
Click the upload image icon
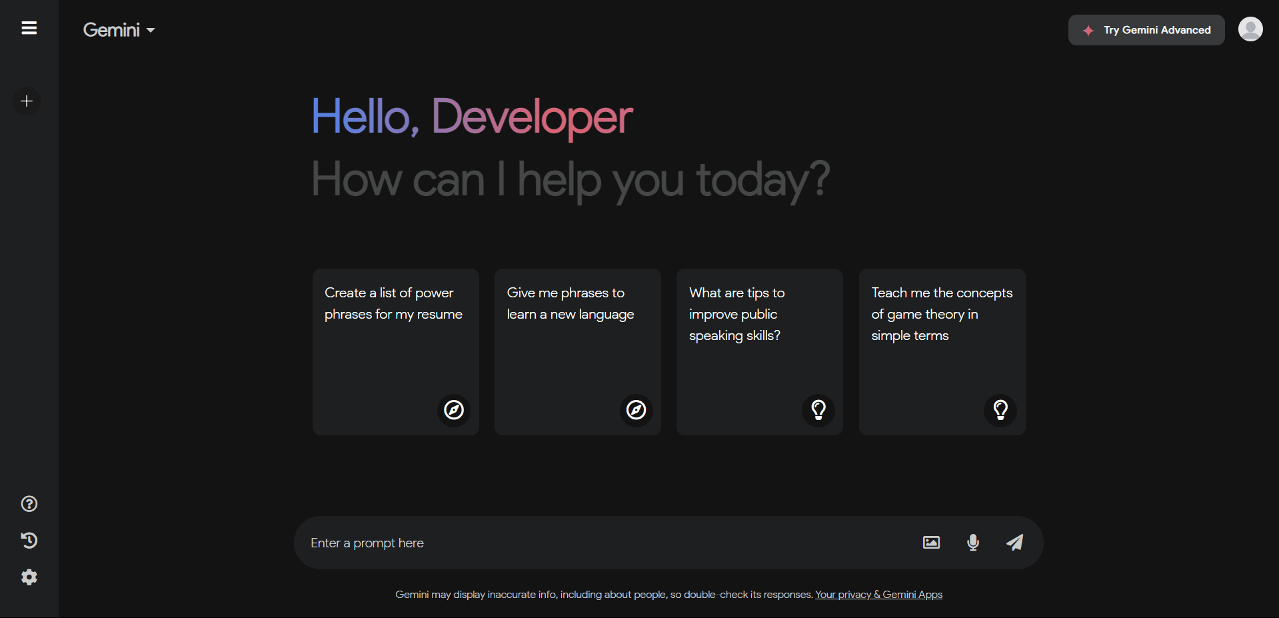(x=931, y=543)
